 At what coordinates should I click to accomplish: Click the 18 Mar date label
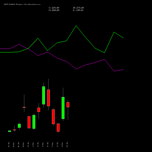(x=57, y=144)
